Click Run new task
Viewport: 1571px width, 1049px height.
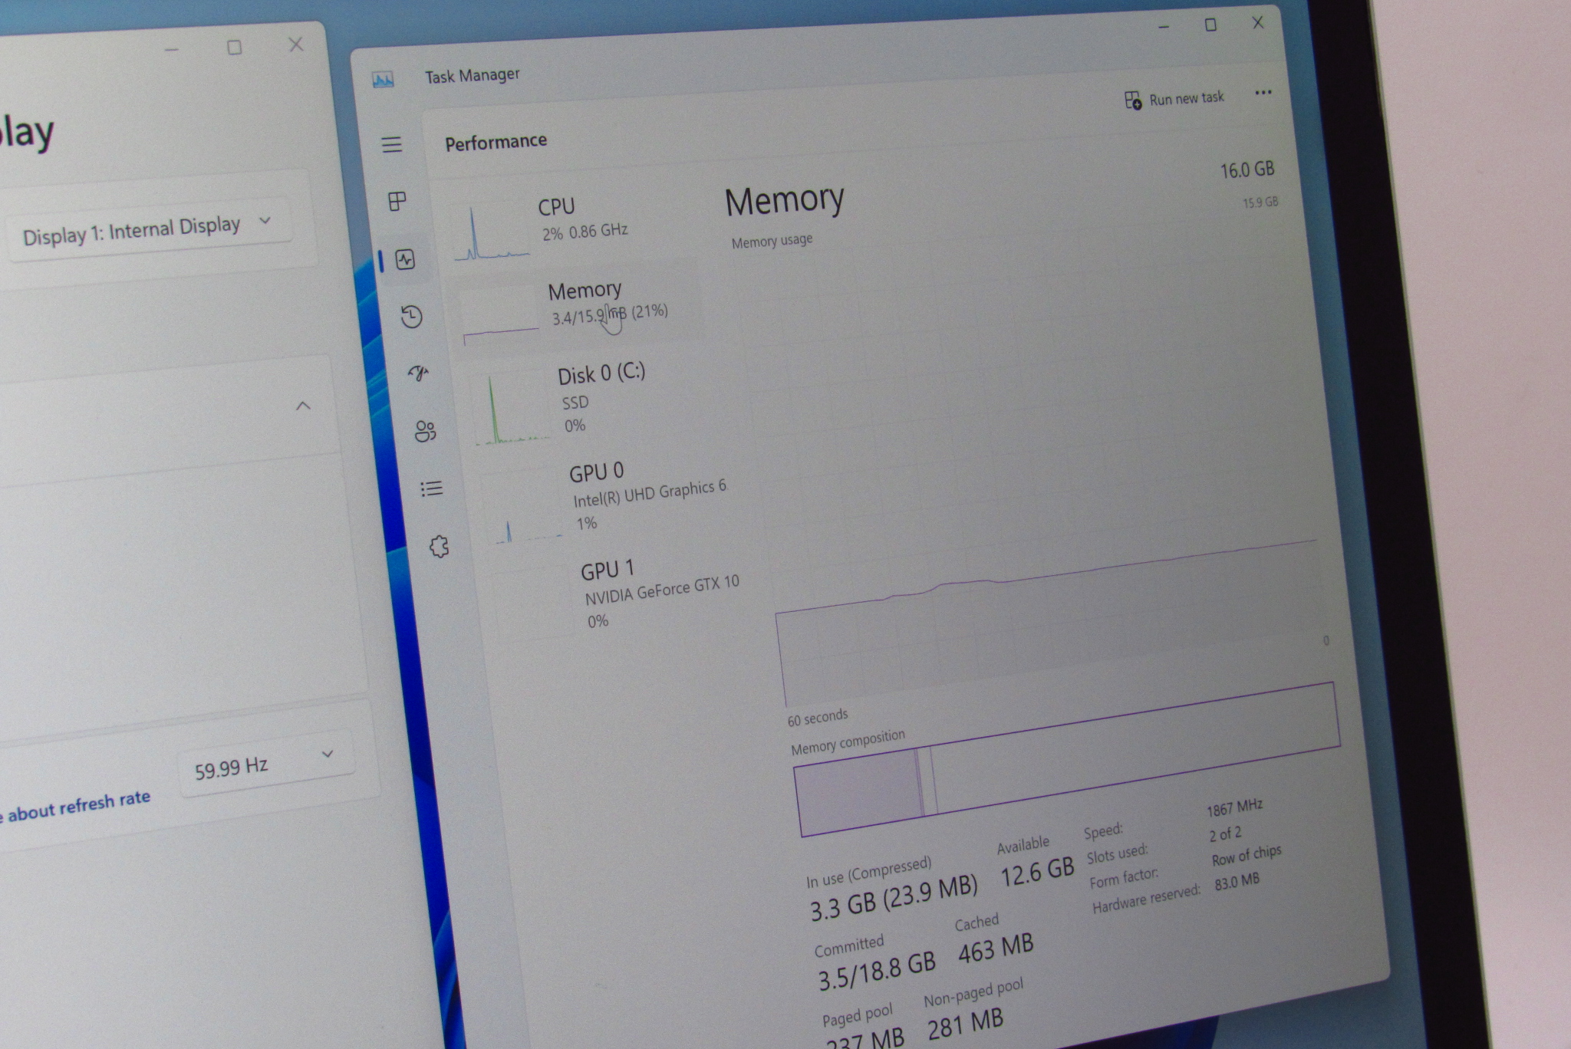pos(1174,99)
